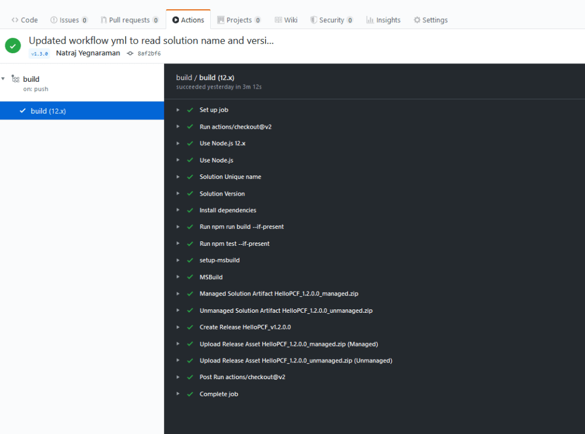Expand the MSBuild step logs
The width and height of the screenshot is (585, 434).
pos(178,277)
